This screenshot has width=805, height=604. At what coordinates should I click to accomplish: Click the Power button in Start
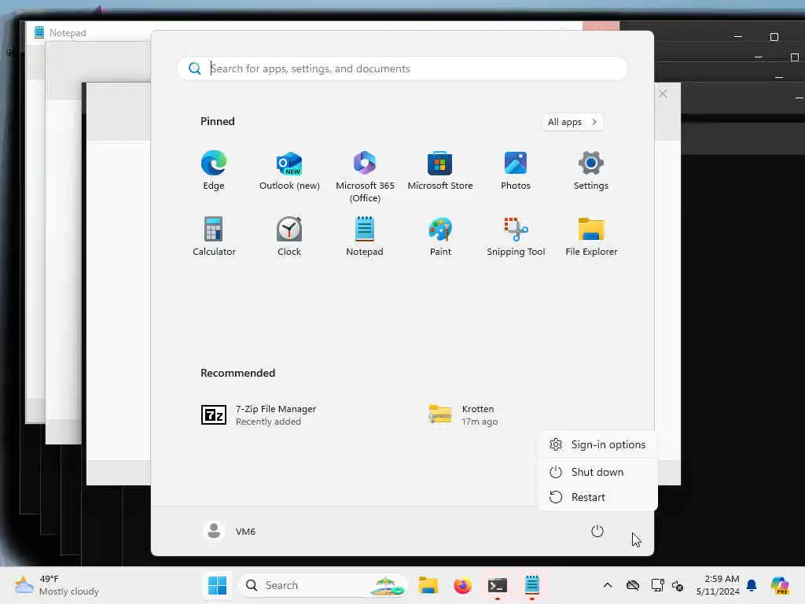pyautogui.click(x=597, y=531)
